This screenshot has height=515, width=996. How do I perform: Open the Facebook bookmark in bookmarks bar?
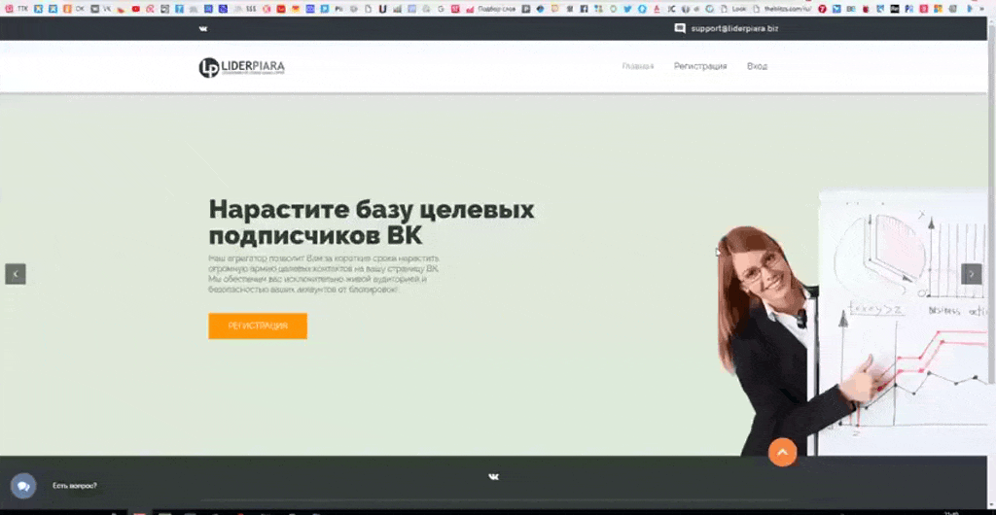pyautogui.click(x=584, y=9)
